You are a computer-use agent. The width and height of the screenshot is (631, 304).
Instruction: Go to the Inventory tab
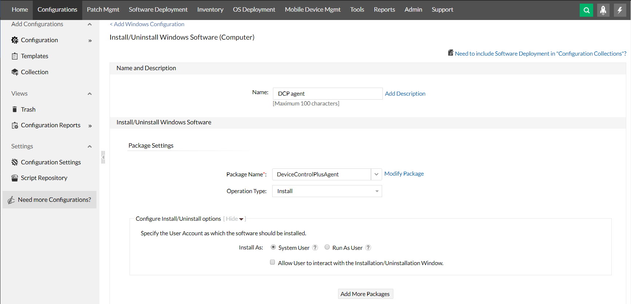210,9
